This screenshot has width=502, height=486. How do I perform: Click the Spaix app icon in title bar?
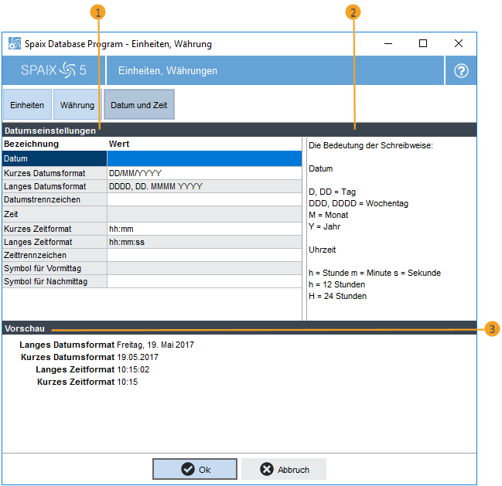(15, 43)
